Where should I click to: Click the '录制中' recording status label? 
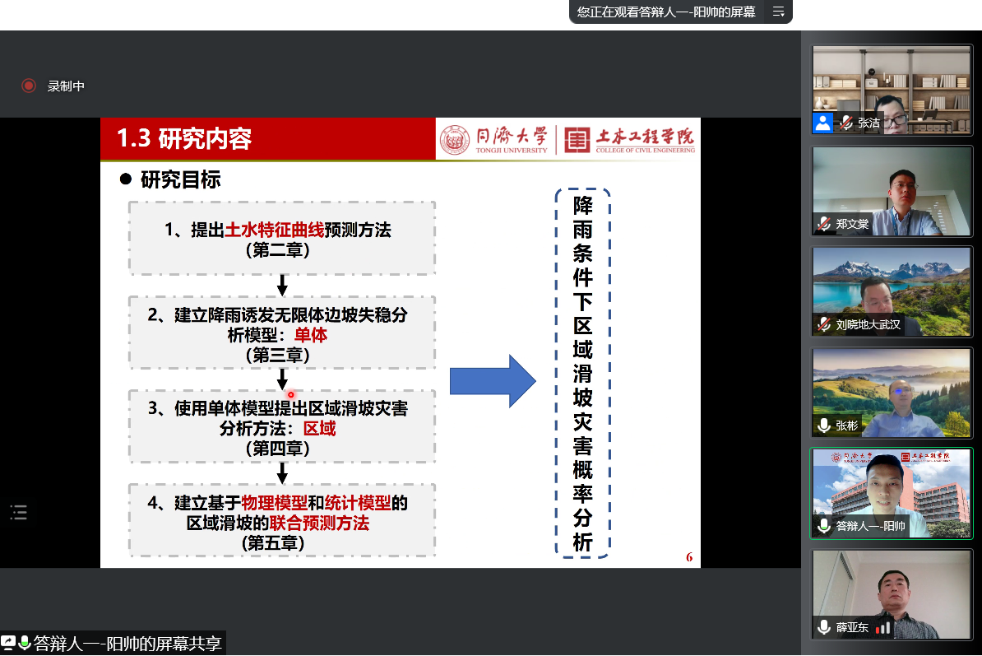[66, 86]
